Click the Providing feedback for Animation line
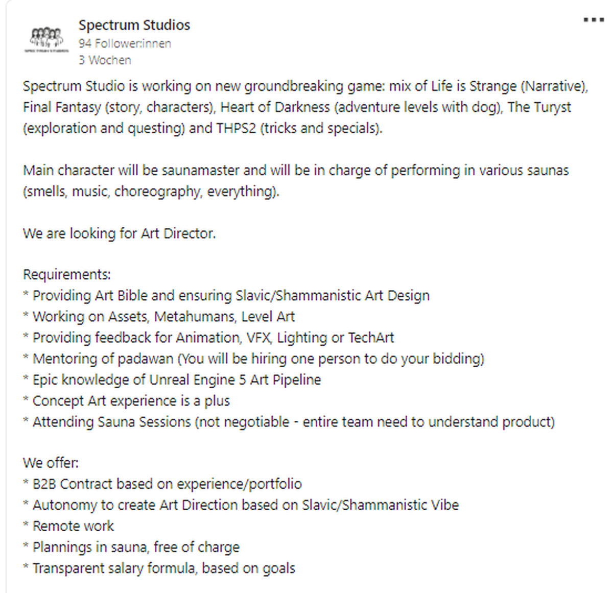This screenshot has width=613, height=593. (x=208, y=338)
